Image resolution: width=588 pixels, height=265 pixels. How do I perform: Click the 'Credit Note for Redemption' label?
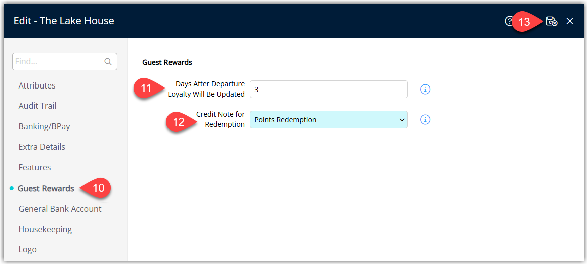220,120
